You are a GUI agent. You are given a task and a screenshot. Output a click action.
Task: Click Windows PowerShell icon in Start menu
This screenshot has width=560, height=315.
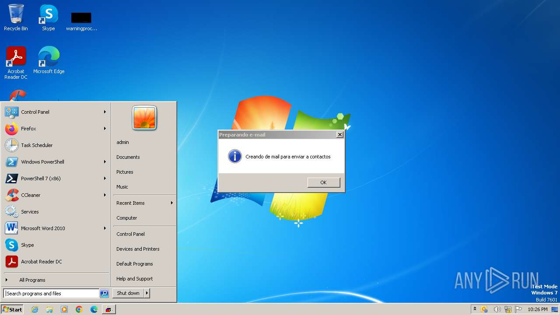click(x=11, y=162)
